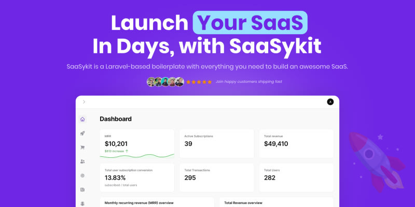Open the Home dashboard sidebar icon

[82, 119]
